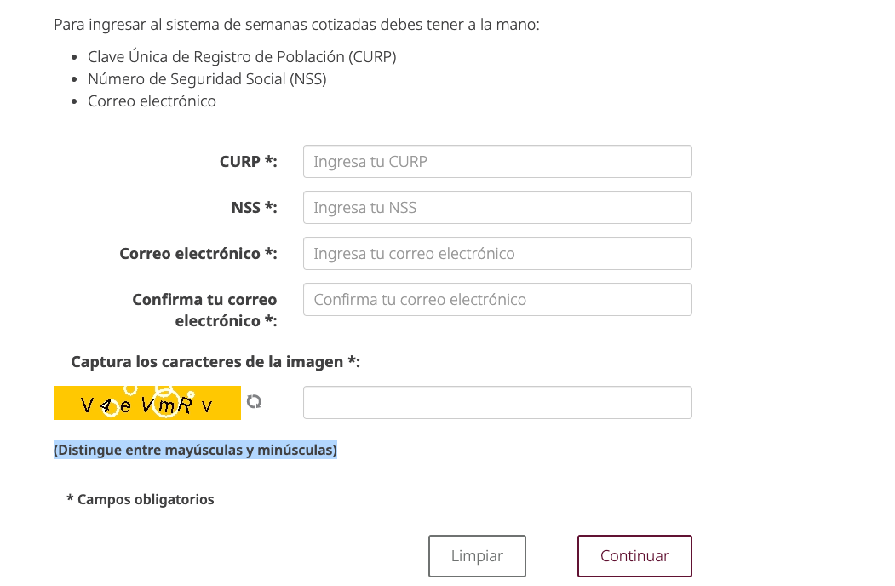Image resolution: width=895 pixels, height=586 pixels.
Task: Select the 'Ingresa tu correo electrónico' field
Action: 497,254
